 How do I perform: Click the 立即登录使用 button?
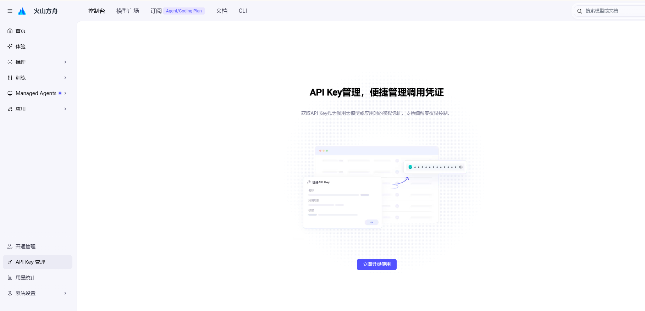pos(377,265)
